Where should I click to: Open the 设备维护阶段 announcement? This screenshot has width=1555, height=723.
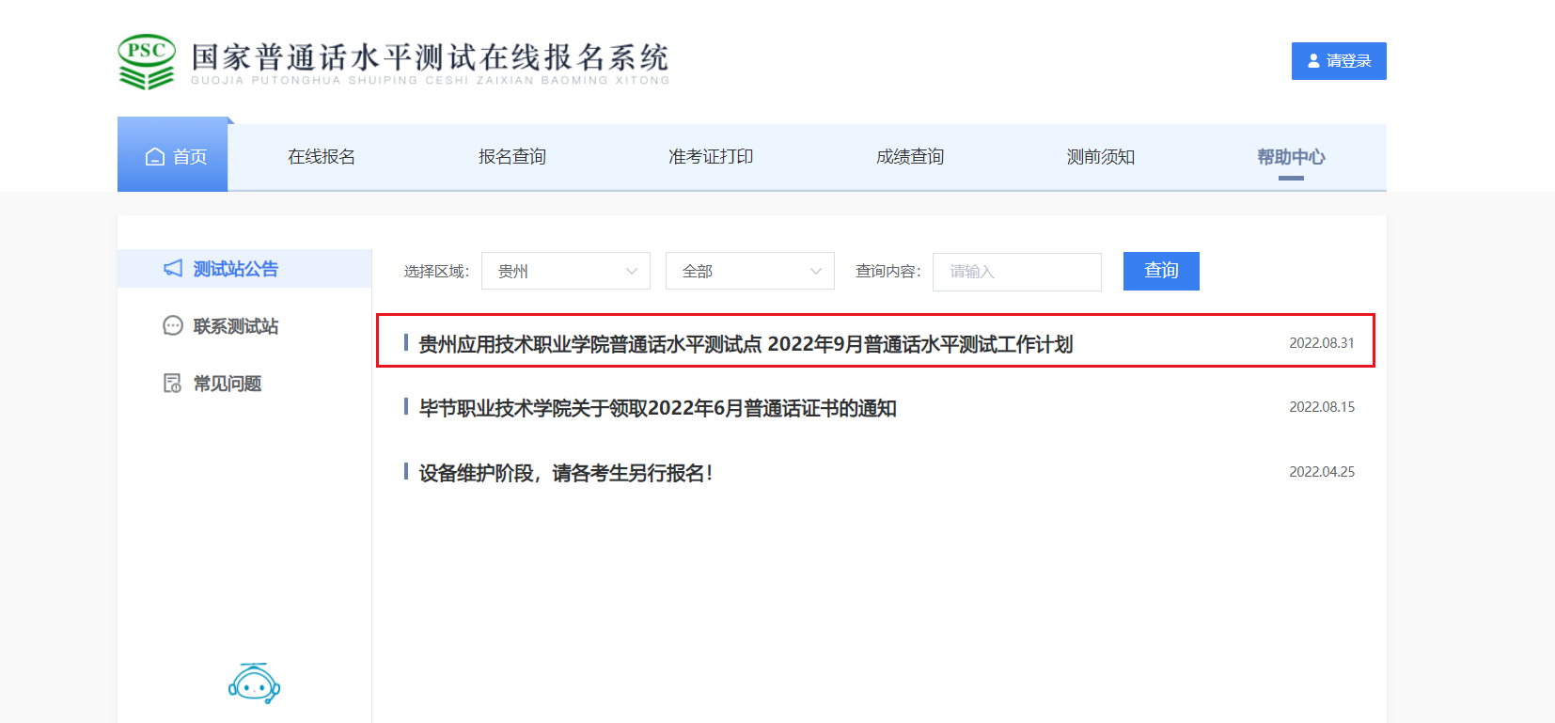pyautogui.click(x=566, y=473)
